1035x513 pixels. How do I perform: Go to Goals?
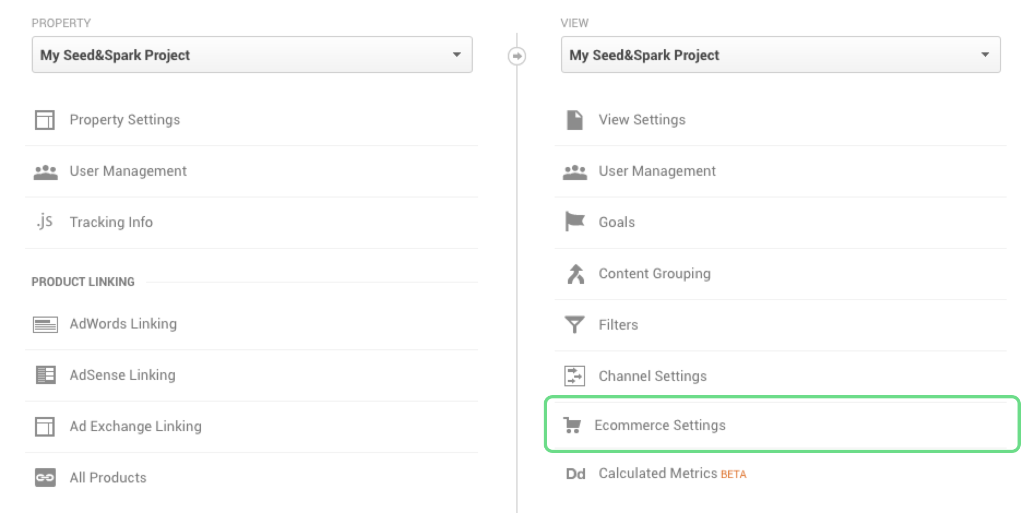(x=617, y=223)
